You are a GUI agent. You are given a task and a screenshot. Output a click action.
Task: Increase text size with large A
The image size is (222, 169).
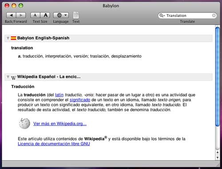45,15
